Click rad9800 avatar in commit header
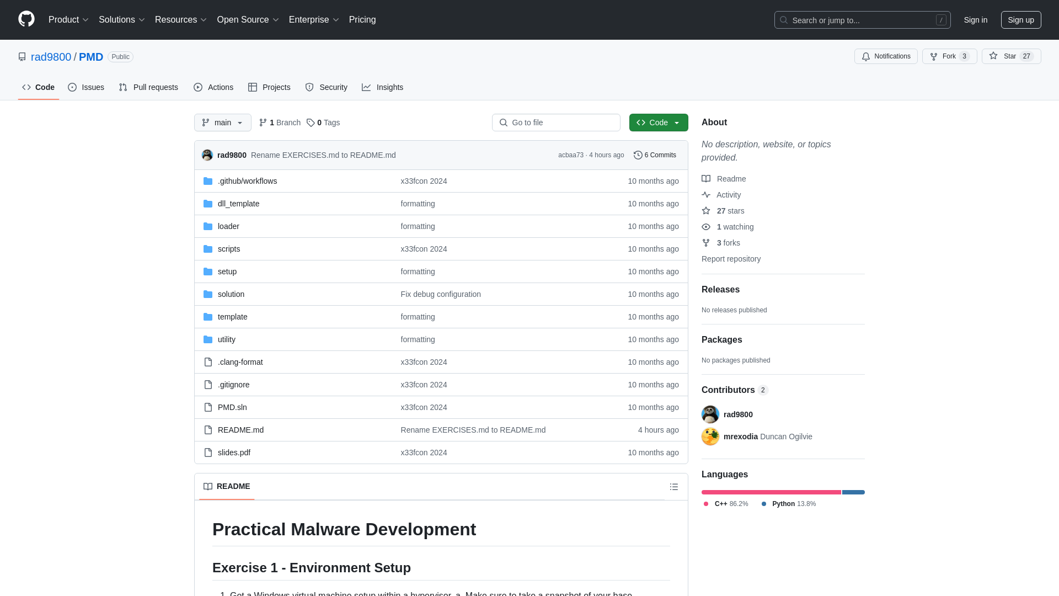 pyautogui.click(x=207, y=155)
